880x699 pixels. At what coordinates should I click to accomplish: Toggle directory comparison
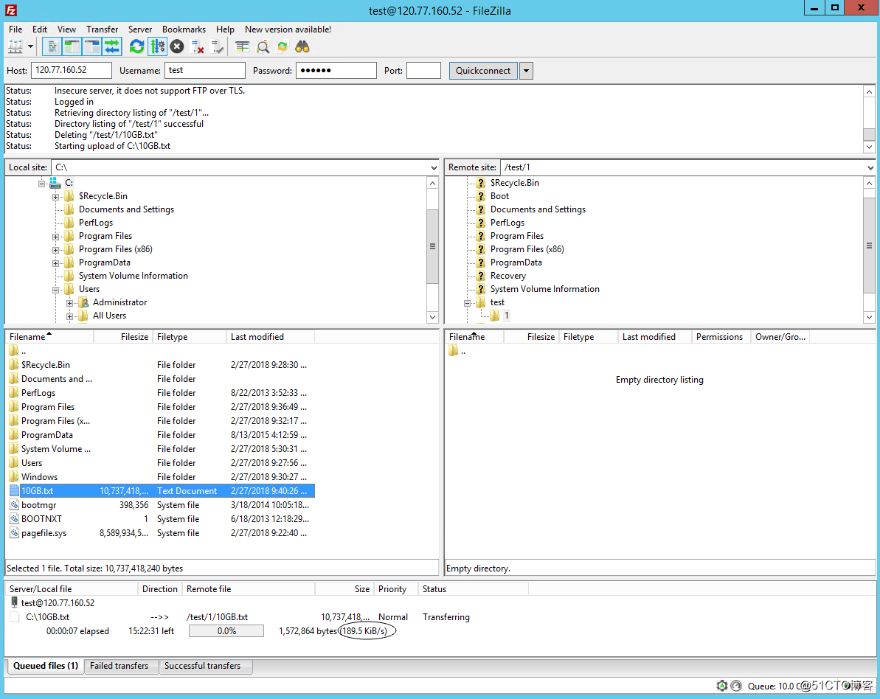tap(263, 46)
